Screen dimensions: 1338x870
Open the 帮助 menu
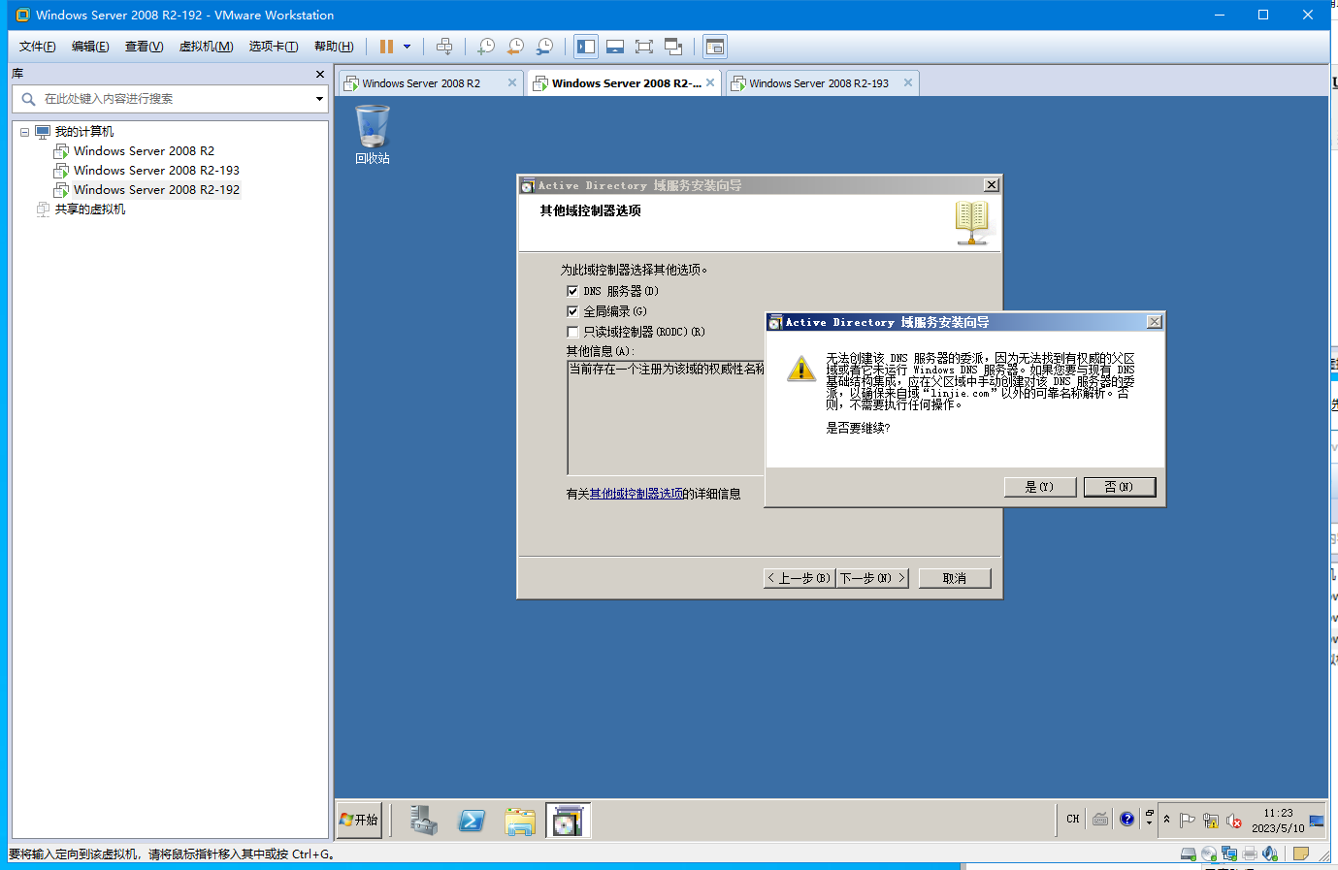pos(334,47)
